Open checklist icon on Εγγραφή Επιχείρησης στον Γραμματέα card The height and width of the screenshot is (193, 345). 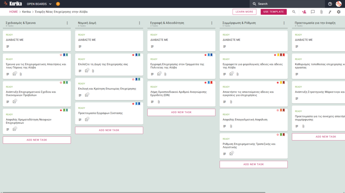click(159, 74)
